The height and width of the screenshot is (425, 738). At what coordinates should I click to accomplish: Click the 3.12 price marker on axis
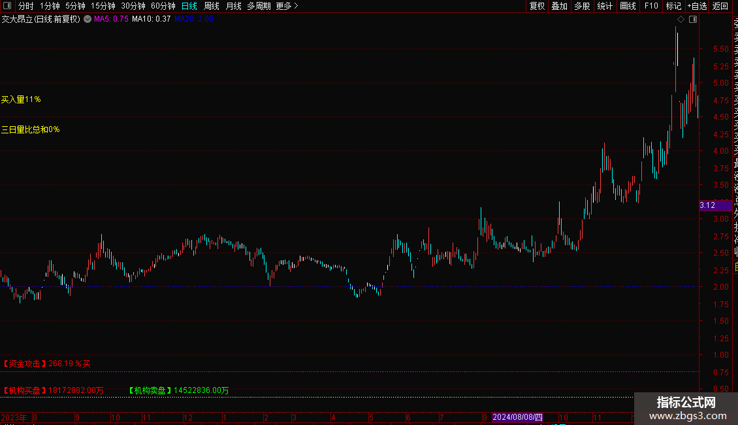715,205
